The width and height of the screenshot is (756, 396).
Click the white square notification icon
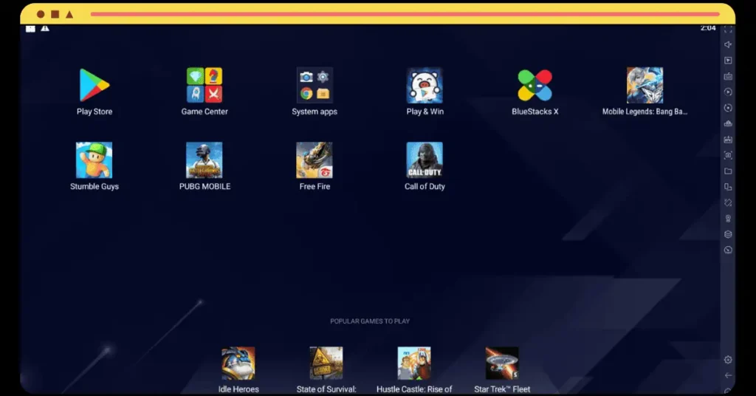click(30, 29)
